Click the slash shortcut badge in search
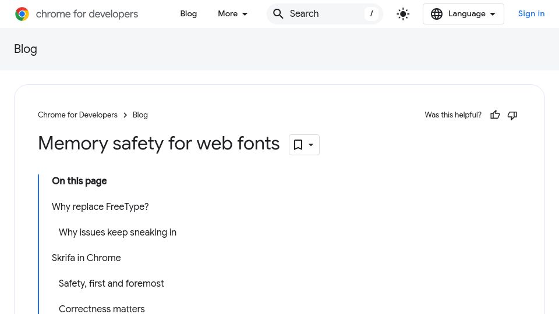The width and height of the screenshot is (559, 314). (x=372, y=14)
